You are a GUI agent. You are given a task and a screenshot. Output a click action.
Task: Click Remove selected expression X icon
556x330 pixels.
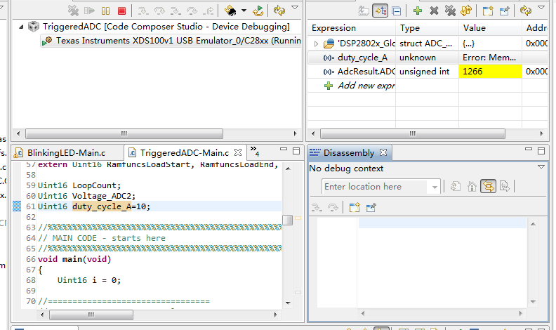coord(434,11)
